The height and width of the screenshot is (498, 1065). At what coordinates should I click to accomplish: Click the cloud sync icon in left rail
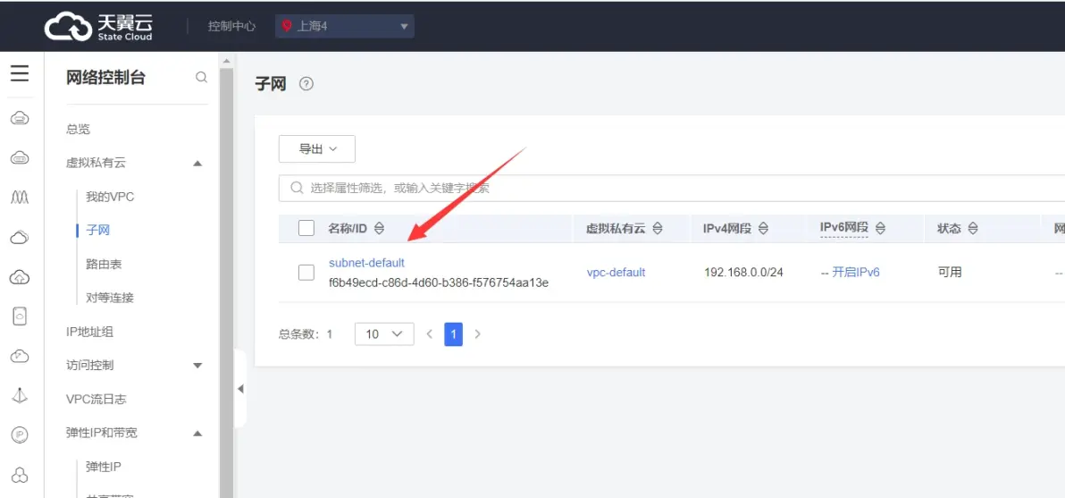20,356
